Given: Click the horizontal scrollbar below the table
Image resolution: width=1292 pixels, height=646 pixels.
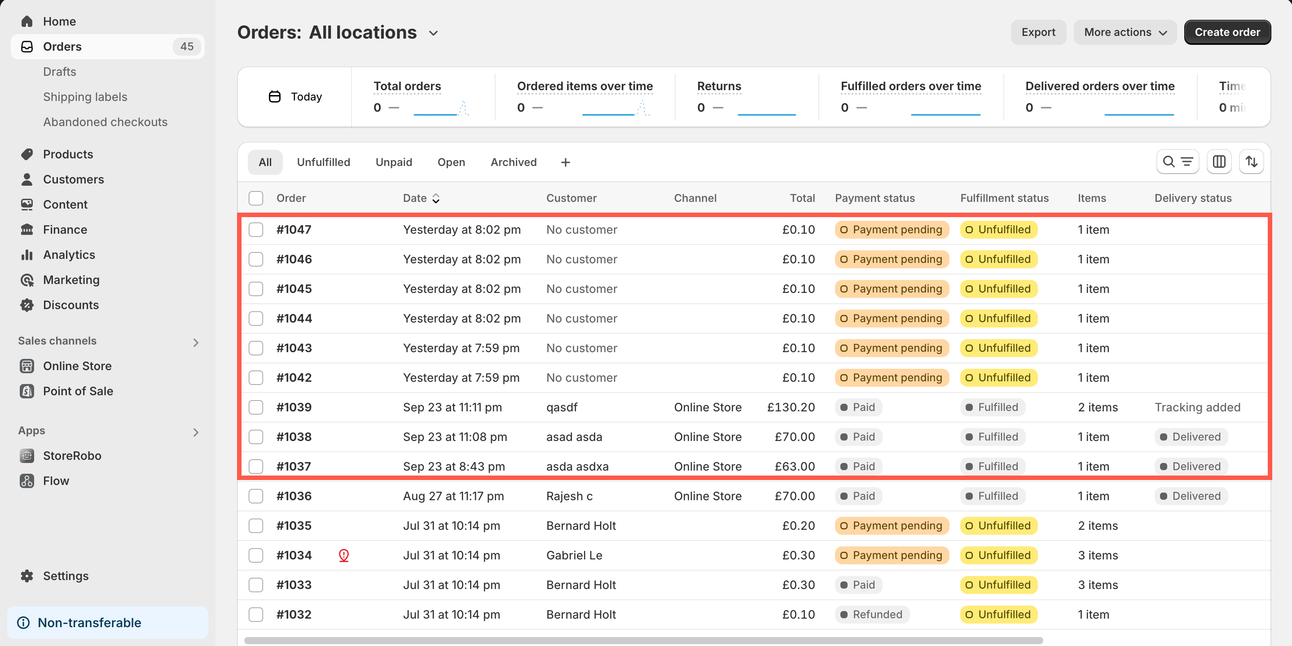Looking at the screenshot, I should [x=643, y=640].
